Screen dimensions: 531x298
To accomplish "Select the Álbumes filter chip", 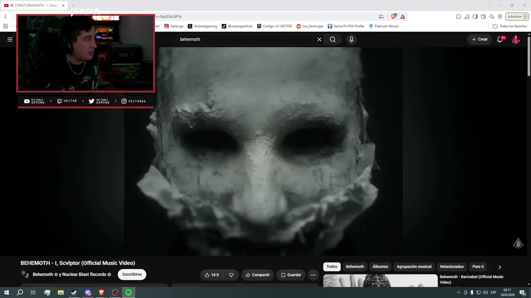I will pos(380,267).
